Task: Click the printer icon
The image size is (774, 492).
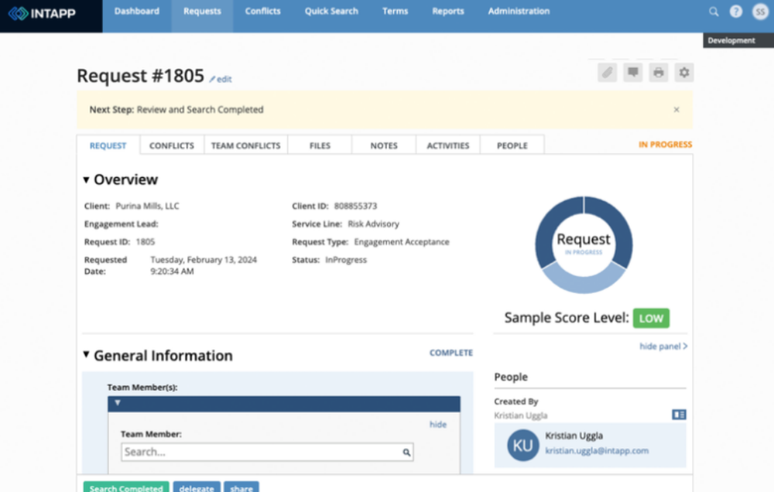Action: coord(659,73)
